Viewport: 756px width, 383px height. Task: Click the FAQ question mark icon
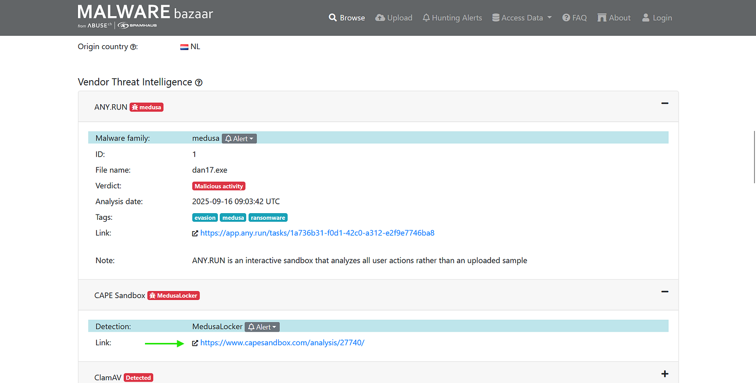click(x=566, y=17)
